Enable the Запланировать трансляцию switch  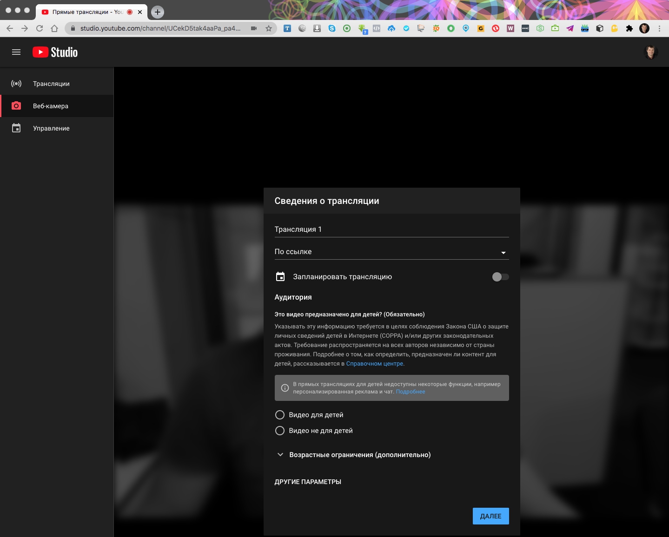pos(500,277)
